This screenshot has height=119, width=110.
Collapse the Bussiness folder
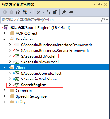[x=5, y=39]
